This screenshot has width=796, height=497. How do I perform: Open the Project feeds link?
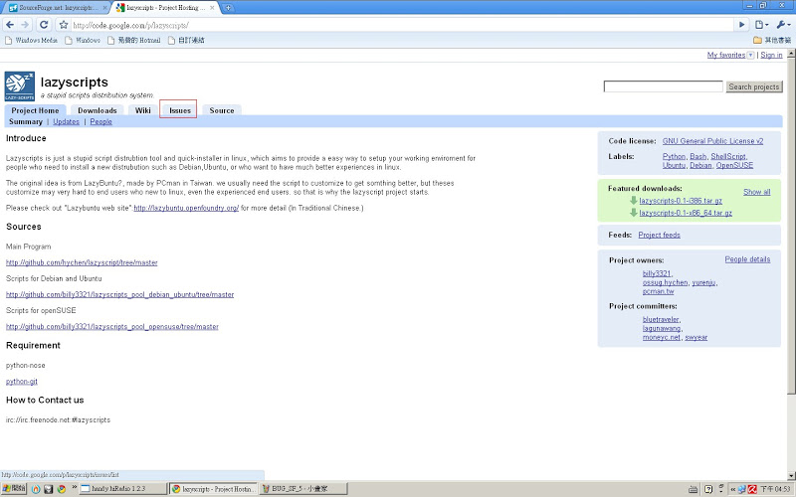point(659,235)
